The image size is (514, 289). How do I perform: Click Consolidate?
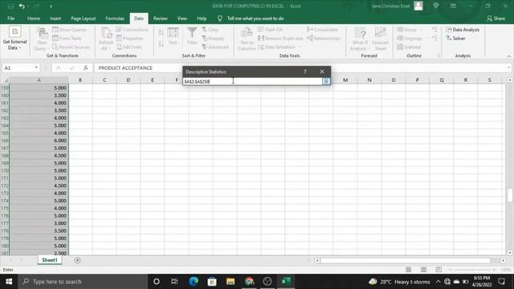point(322,30)
